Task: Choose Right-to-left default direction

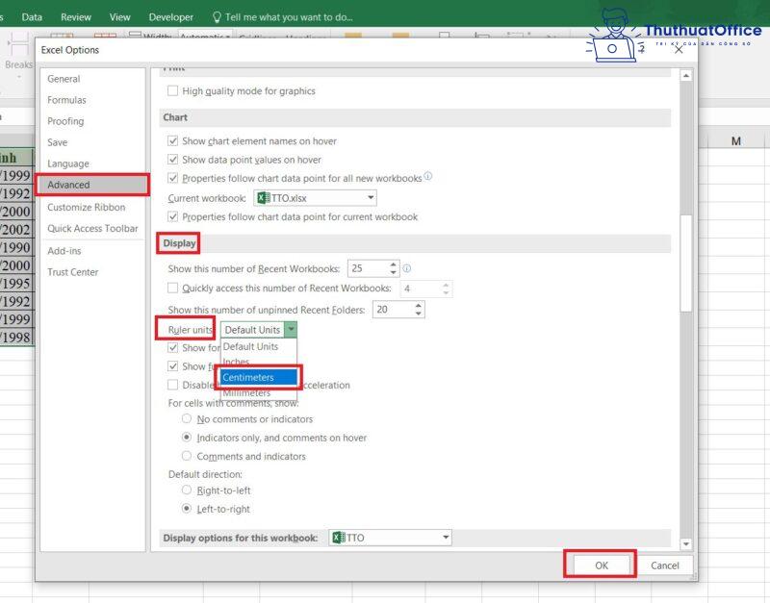Action: (x=188, y=490)
